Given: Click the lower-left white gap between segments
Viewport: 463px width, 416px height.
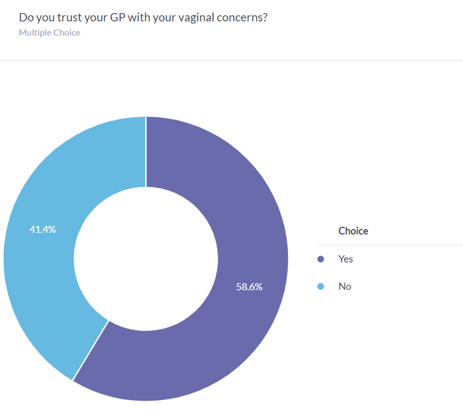Looking at the screenshot, I should click(x=90, y=351).
